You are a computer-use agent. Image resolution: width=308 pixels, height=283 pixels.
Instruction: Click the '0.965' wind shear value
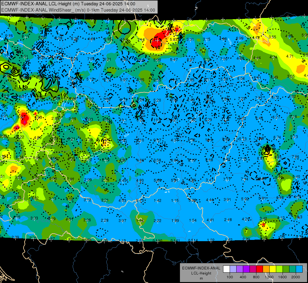click(87, 240)
